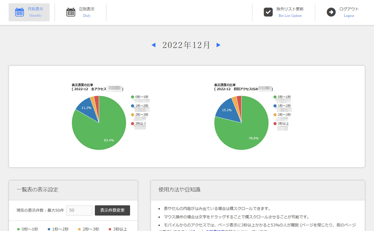Viewport: 374px width, 231px height.
Task: Click the Daily calendar icon
Action: point(71,12)
